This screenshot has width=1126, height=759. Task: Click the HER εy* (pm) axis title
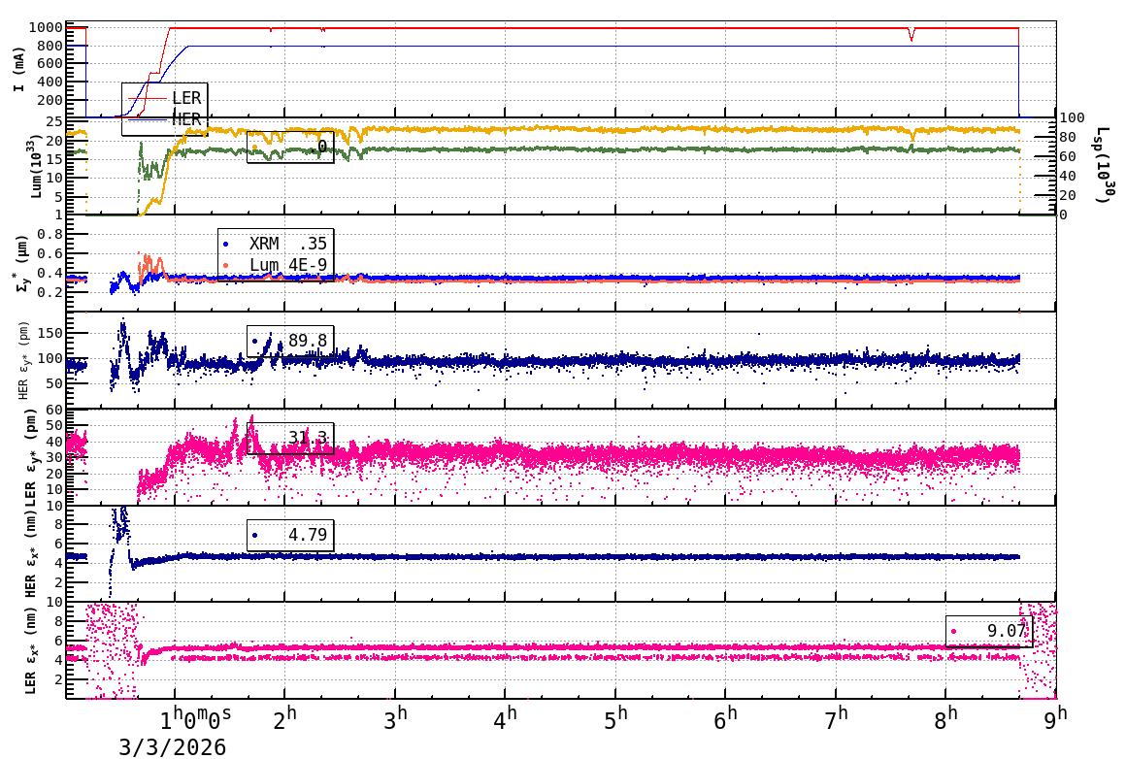(x=23, y=360)
